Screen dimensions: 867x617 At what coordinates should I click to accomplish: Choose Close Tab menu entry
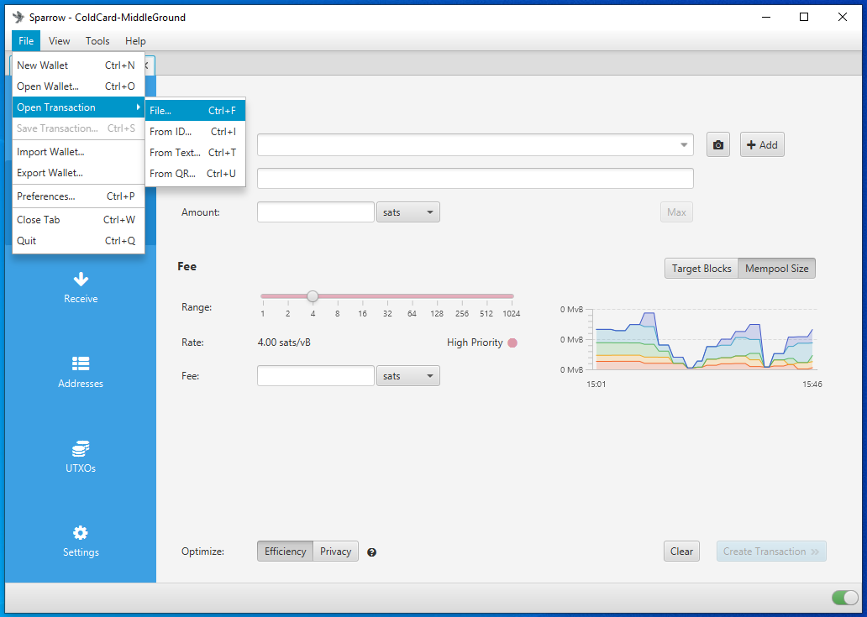(78, 220)
